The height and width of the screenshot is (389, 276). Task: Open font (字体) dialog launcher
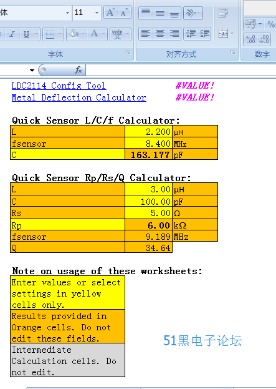pos(128,52)
